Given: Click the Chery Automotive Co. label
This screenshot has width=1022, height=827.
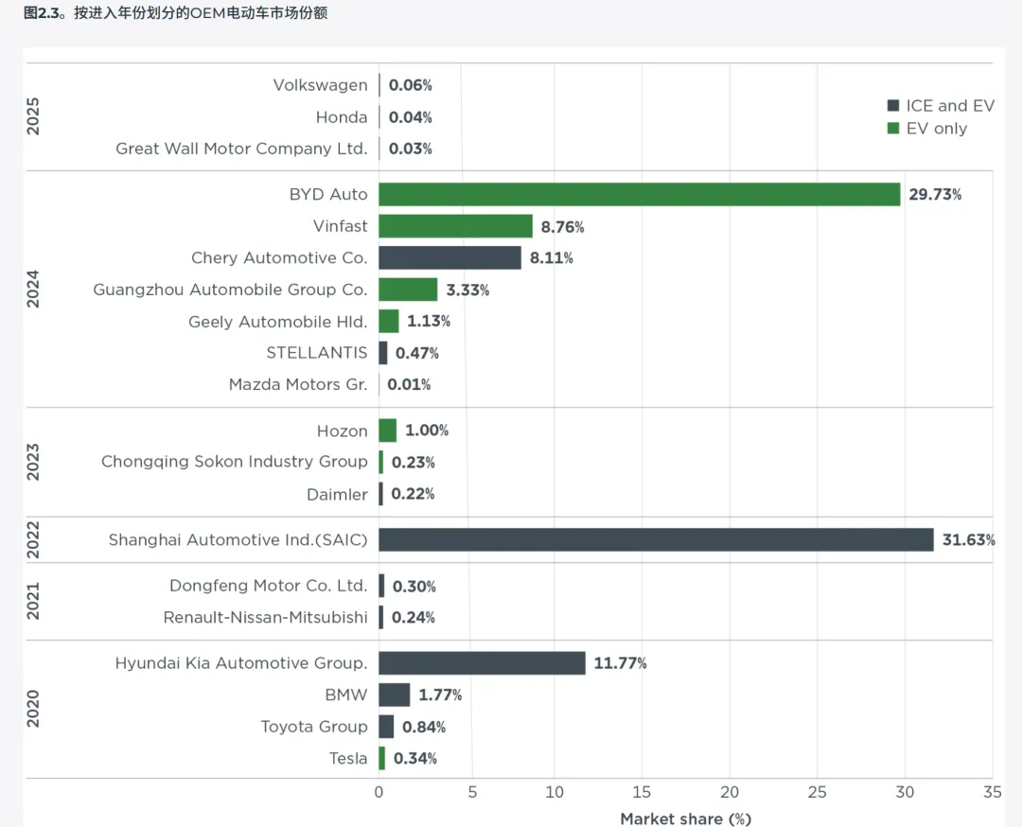Looking at the screenshot, I should click(279, 258).
